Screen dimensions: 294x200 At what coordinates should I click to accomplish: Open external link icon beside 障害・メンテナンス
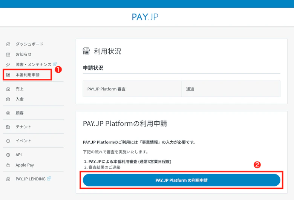55,64
